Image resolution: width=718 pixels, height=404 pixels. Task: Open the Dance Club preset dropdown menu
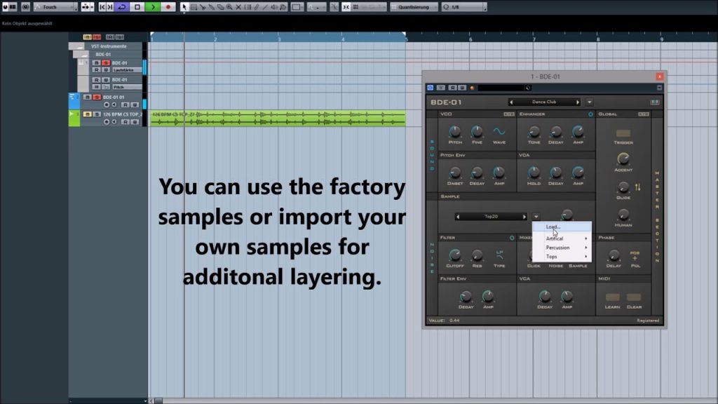(589, 102)
